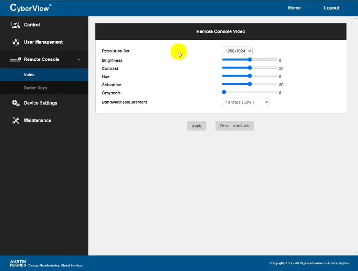Click the Grayscale label
The image size is (358, 271).
pos(111,93)
